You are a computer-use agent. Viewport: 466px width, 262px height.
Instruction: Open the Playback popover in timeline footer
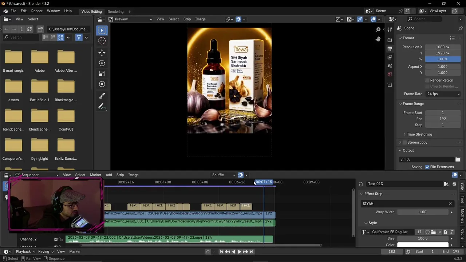pyautogui.click(x=25, y=252)
